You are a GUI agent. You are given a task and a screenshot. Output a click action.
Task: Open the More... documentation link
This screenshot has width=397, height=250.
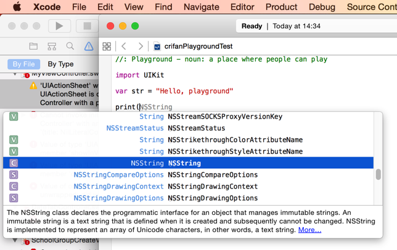click(x=309, y=230)
